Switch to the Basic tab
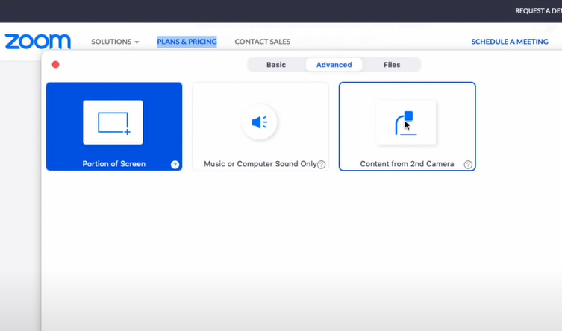The width and height of the screenshot is (562, 331). click(x=276, y=65)
